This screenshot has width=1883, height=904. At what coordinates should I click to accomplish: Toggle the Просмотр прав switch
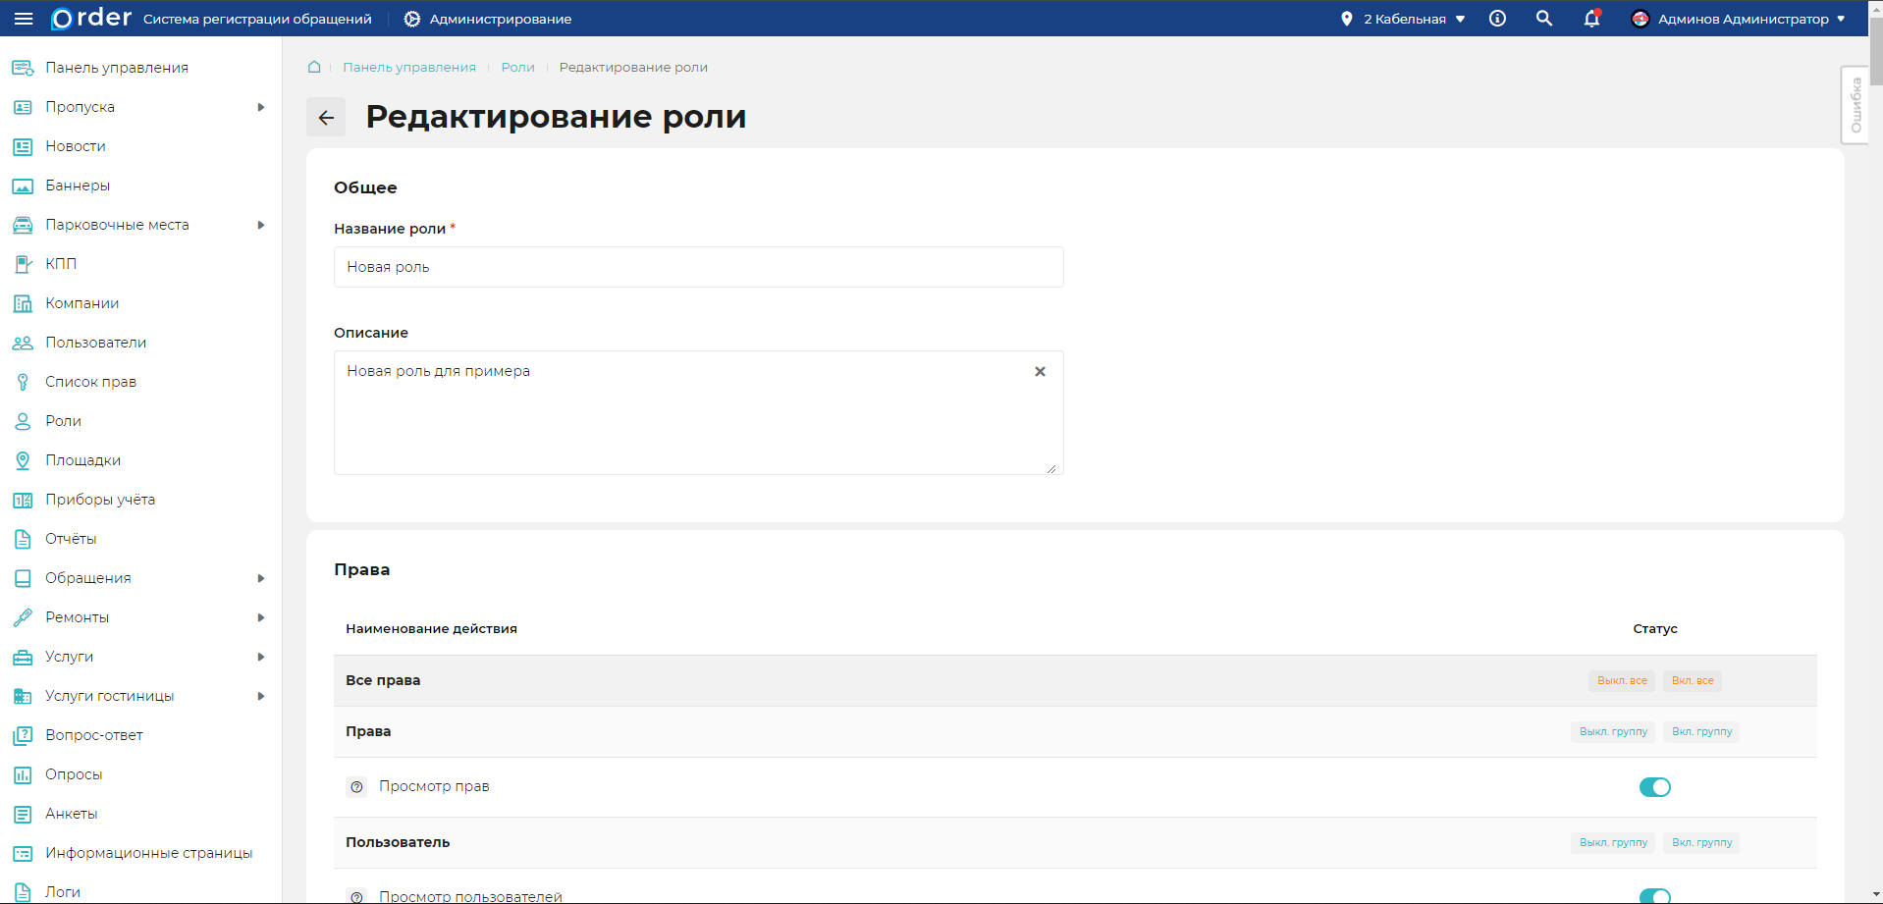1654,787
